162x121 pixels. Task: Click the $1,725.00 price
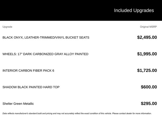coord(147,70)
